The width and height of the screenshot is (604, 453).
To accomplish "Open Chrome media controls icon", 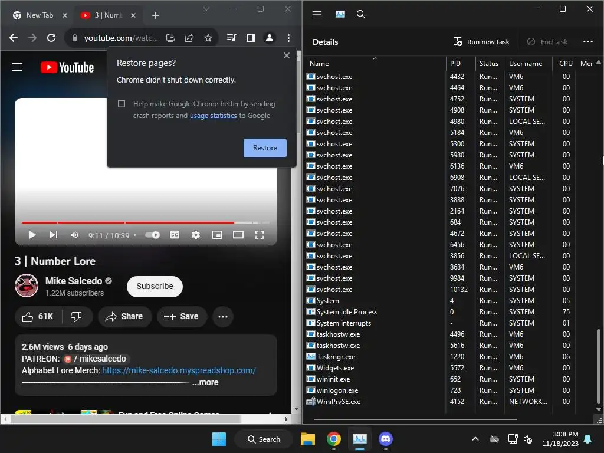I will [231, 38].
